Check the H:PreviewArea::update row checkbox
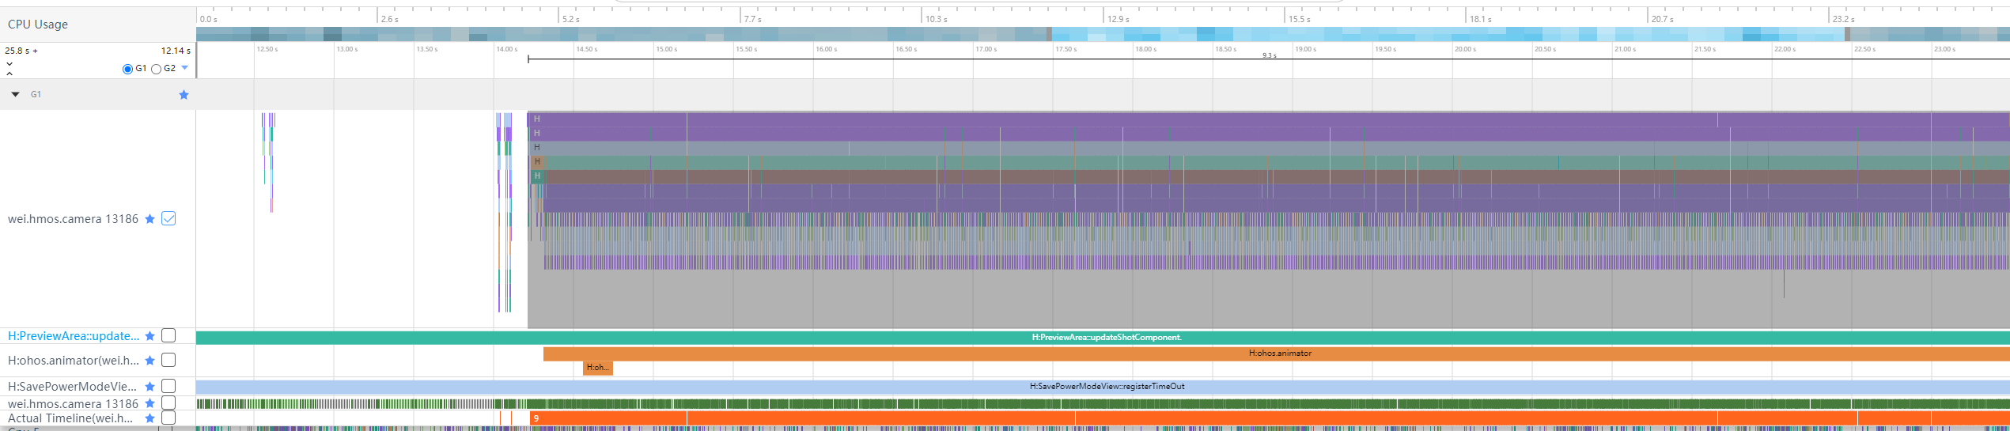 click(168, 336)
